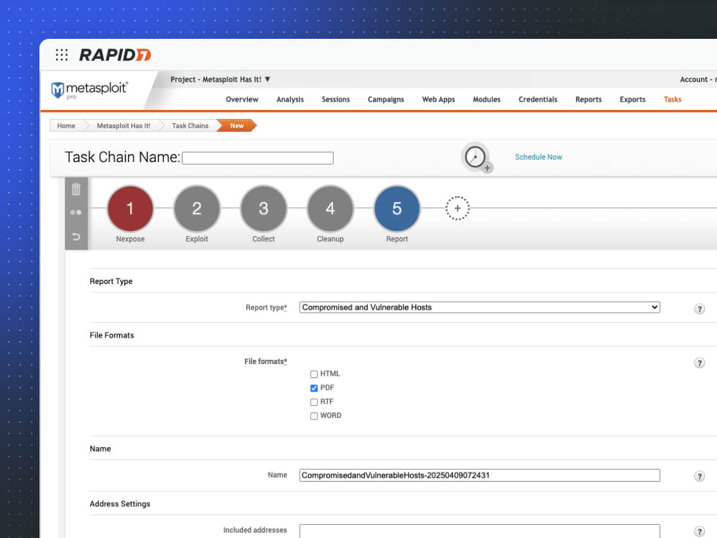
Task: Open the Credentials menu item
Action: pyautogui.click(x=538, y=99)
